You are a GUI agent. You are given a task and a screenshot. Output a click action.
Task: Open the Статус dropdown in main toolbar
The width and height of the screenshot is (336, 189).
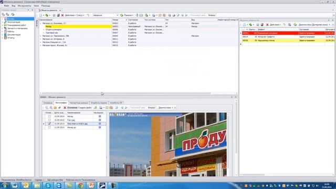tap(80, 15)
